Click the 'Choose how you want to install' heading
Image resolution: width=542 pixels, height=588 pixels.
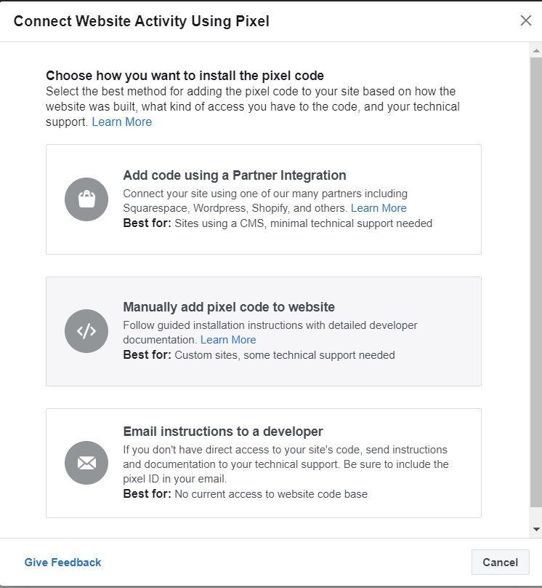(x=185, y=76)
